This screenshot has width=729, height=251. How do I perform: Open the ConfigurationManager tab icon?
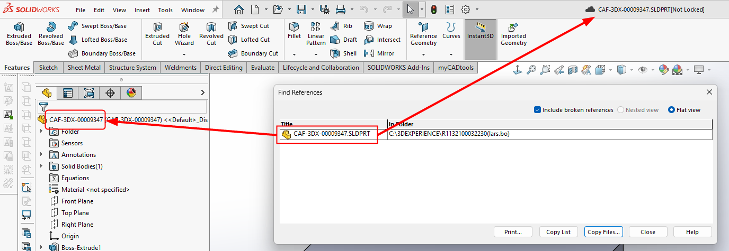(89, 93)
